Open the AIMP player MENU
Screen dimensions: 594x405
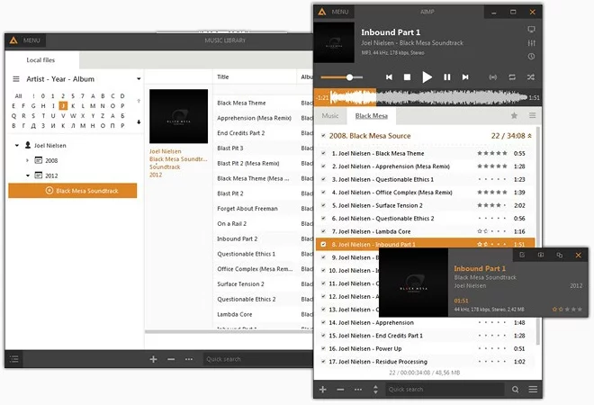point(333,12)
